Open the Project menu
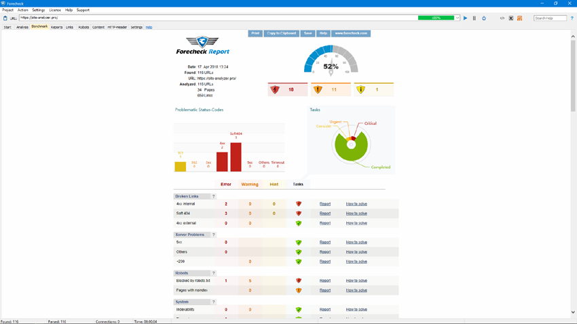Image resolution: width=577 pixels, height=324 pixels. (7, 10)
